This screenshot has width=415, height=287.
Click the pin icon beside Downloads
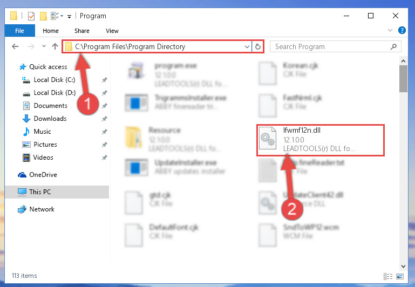tap(105, 119)
